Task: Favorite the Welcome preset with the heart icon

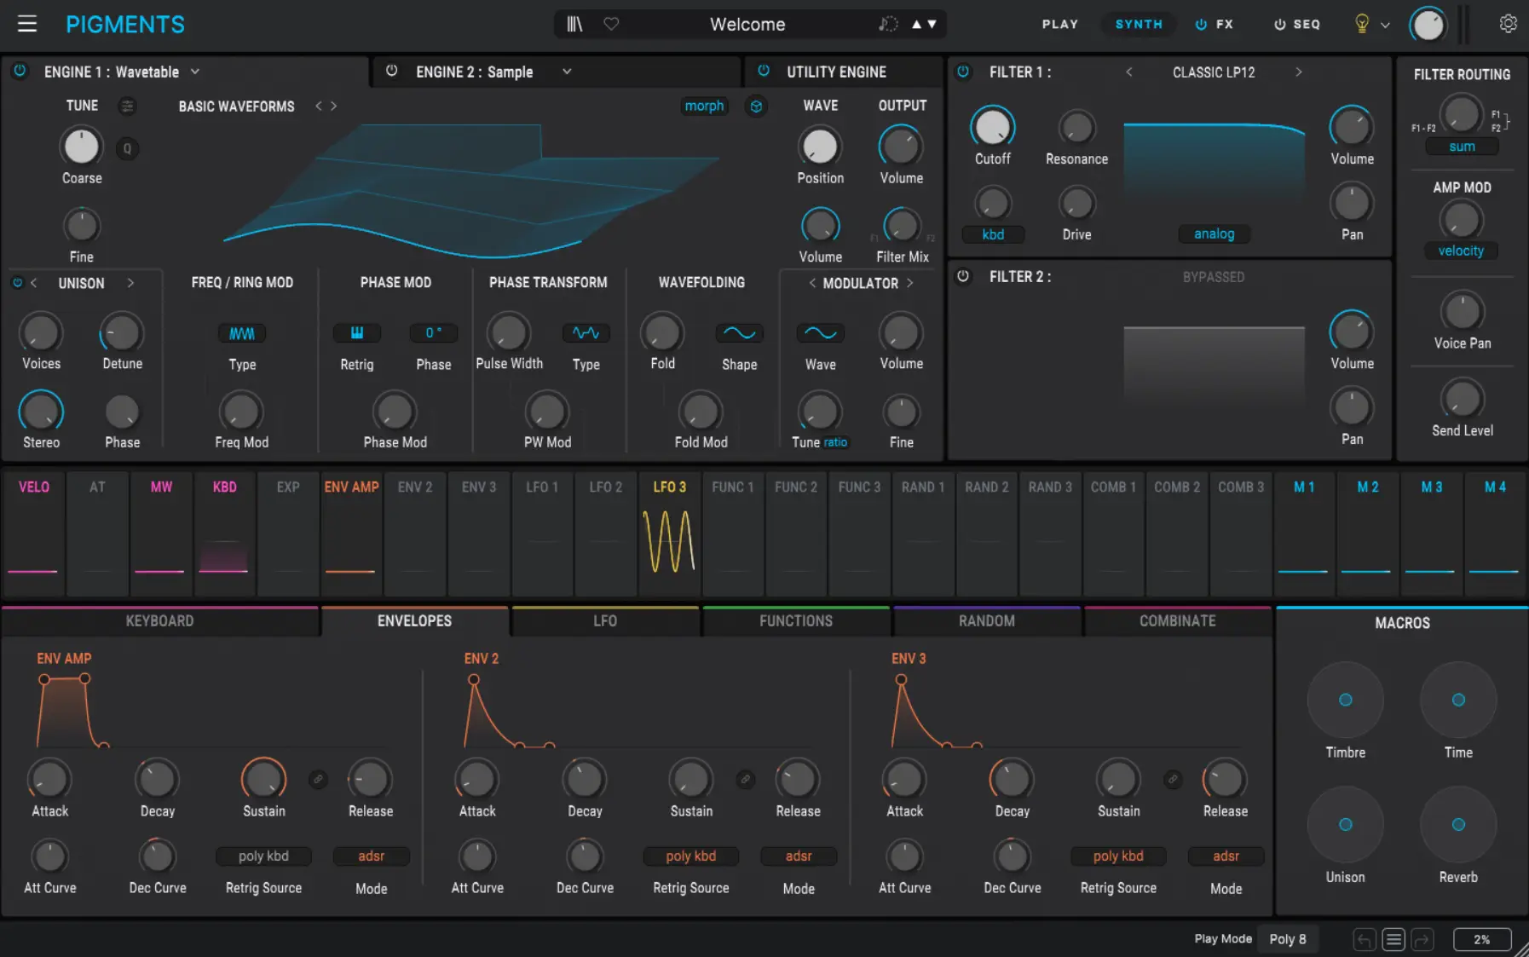Action: (x=612, y=24)
